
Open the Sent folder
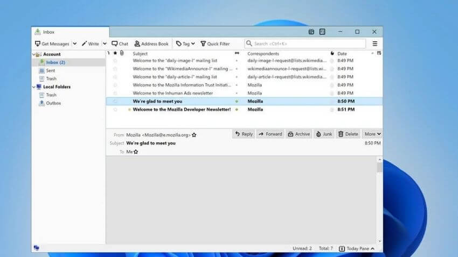pos(50,70)
